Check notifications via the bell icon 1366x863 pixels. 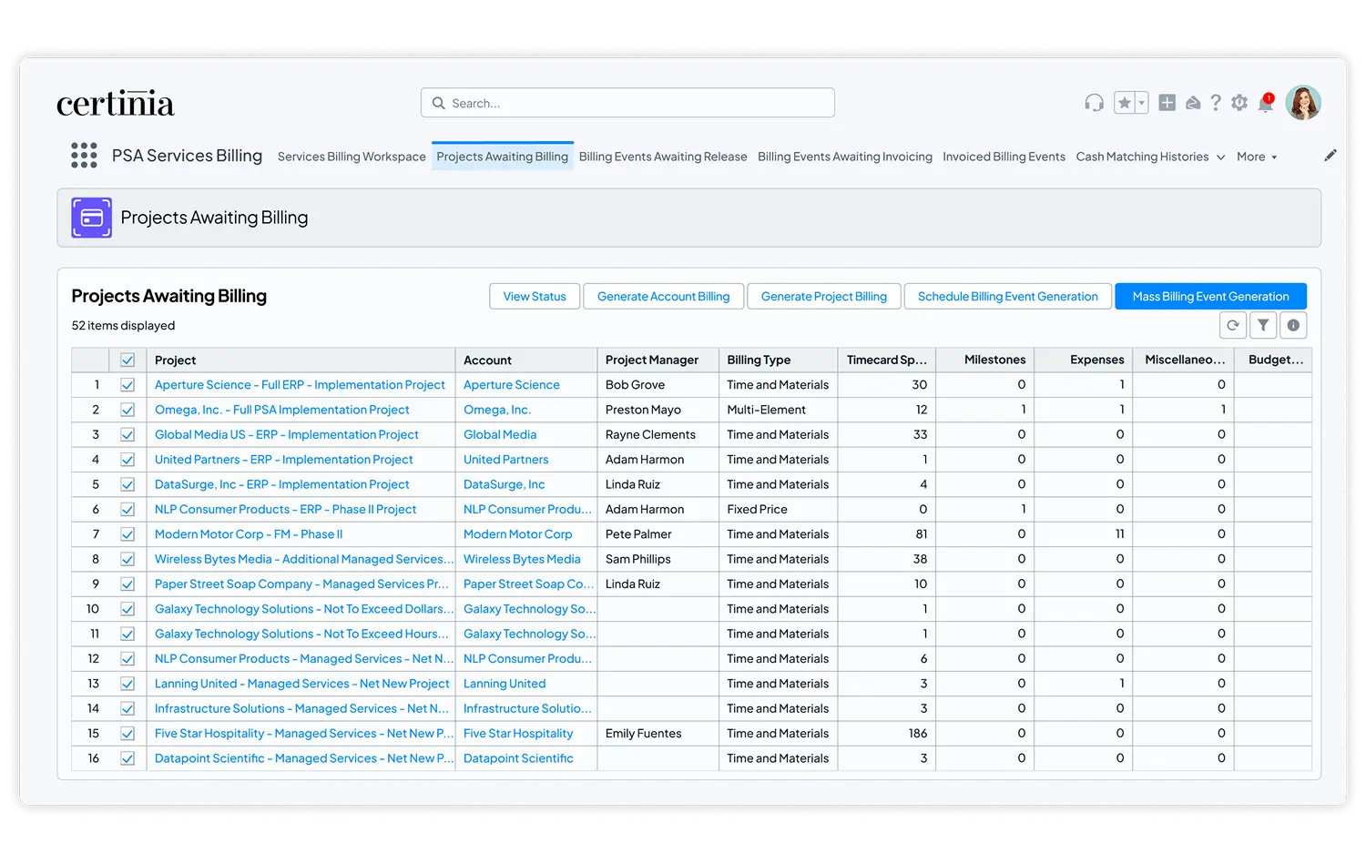(1265, 103)
